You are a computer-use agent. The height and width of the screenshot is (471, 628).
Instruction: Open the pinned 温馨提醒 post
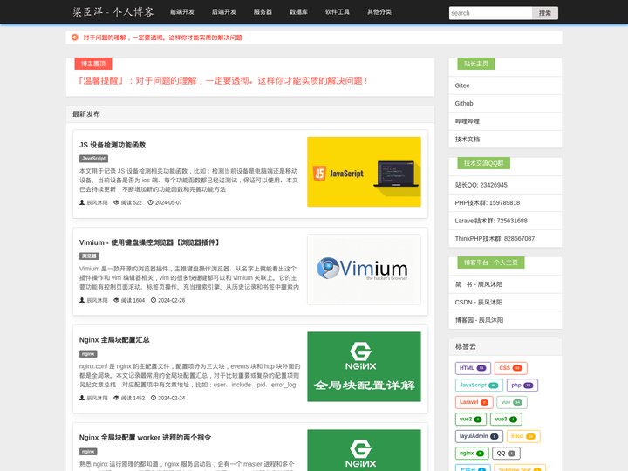pyautogui.click(x=222, y=81)
